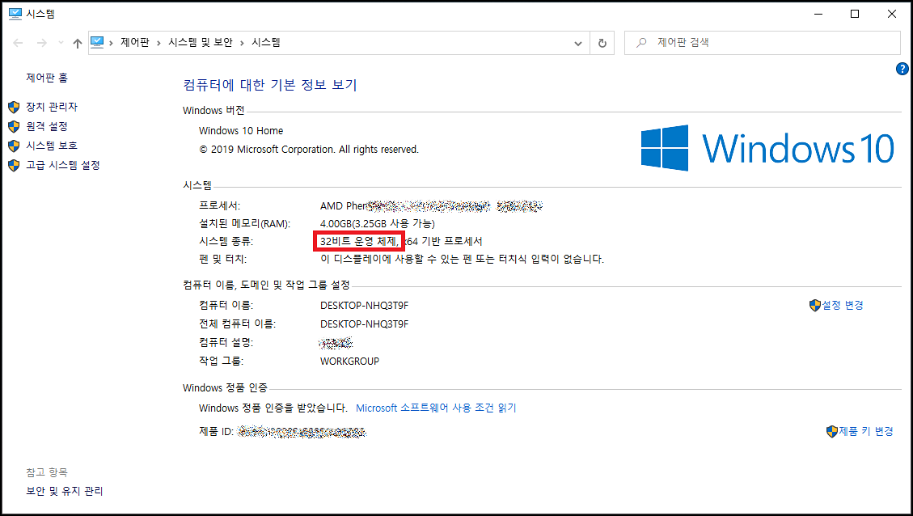Viewport: 913px width, 516px height.
Task: Click the 컴퓨터에 대한 기본 정보 보기 heading
Action: pos(269,85)
